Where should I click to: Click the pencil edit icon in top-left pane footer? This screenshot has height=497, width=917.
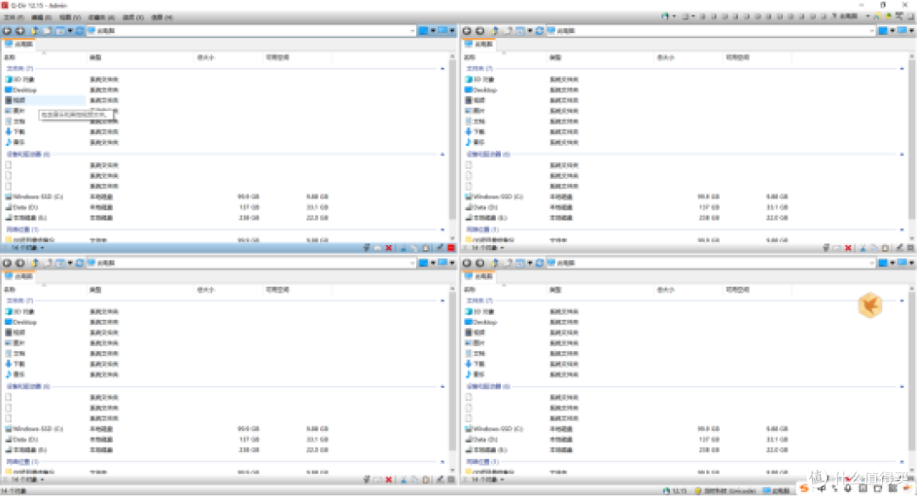coord(440,248)
